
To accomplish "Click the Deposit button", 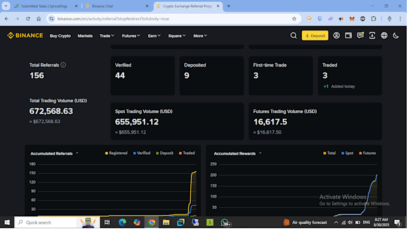I will click(x=315, y=35).
